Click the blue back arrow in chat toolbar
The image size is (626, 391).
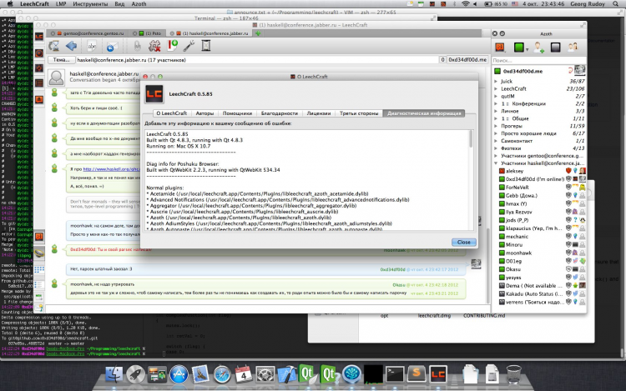coord(72,46)
